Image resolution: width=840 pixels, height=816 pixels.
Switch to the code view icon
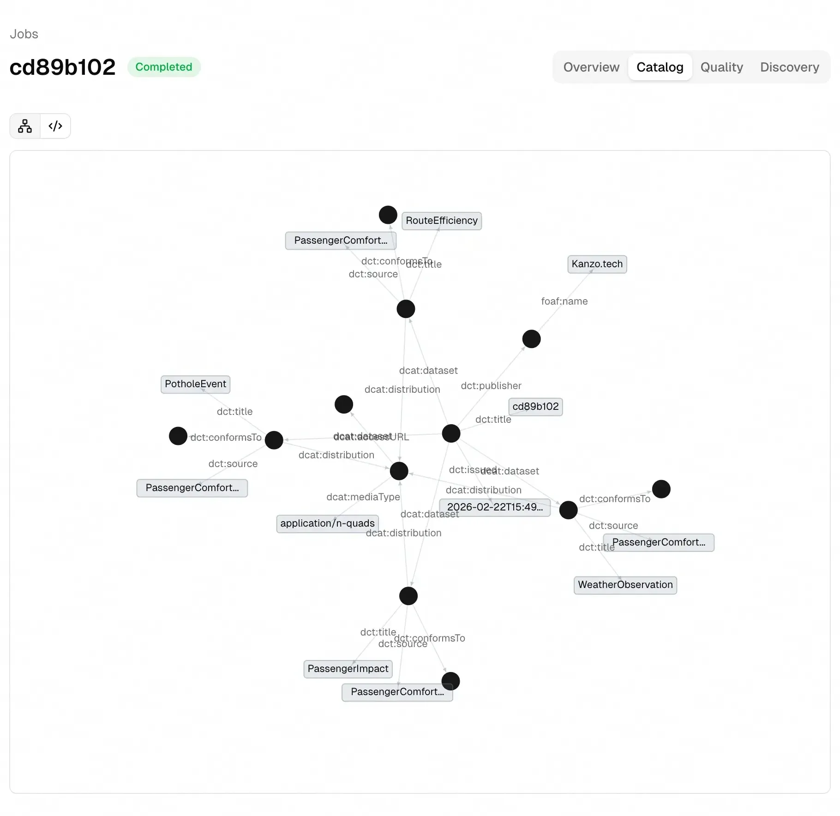coord(55,126)
